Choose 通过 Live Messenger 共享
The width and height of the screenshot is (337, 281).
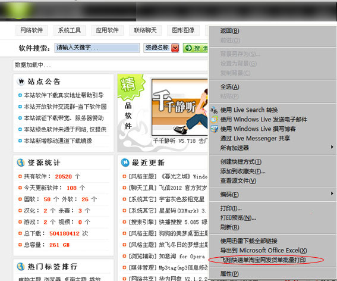click(x=255, y=138)
